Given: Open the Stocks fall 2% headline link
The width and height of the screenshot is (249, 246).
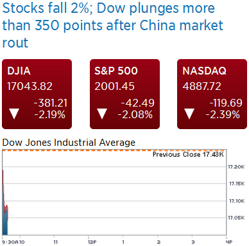Looking at the screenshot, I should click(x=113, y=25).
